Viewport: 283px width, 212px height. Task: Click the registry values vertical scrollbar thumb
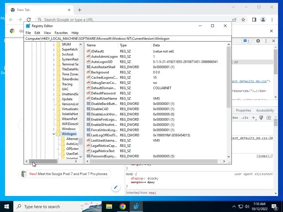click(x=229, y=77)
